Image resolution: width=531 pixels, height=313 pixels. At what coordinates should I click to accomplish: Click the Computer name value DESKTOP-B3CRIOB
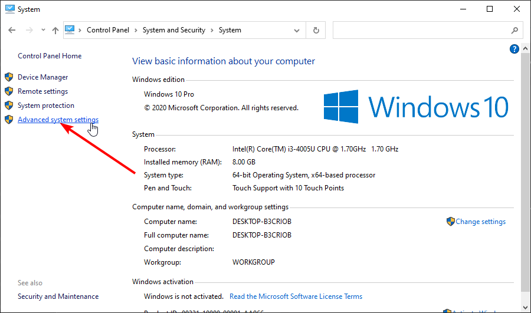(262, 222)
